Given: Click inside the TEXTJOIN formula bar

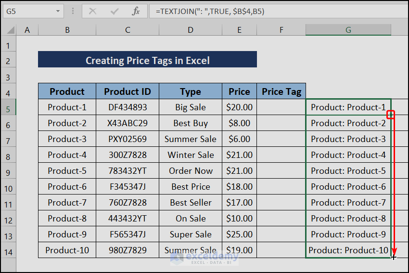Looking at the screenshot, I should pyautogui.click(x=279, y=11).
